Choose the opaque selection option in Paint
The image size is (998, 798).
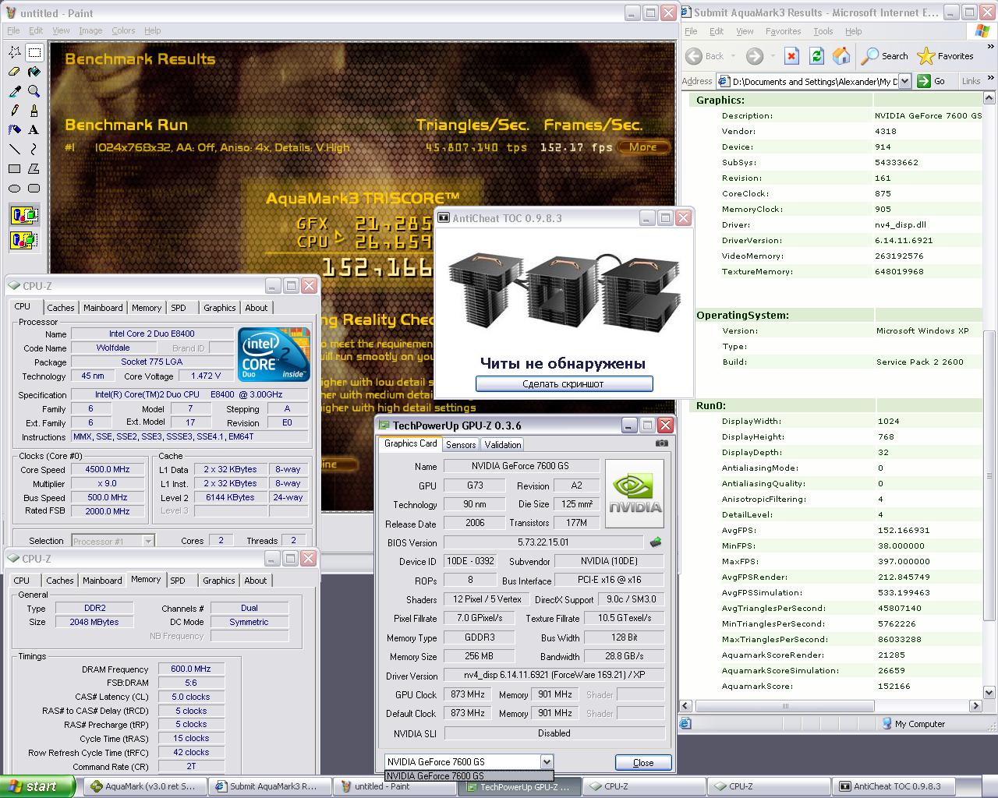click(x=24, y=215)
